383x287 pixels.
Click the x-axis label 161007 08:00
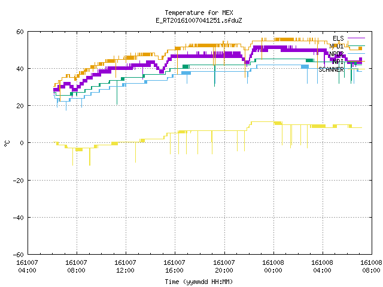[x=76, y=266]
